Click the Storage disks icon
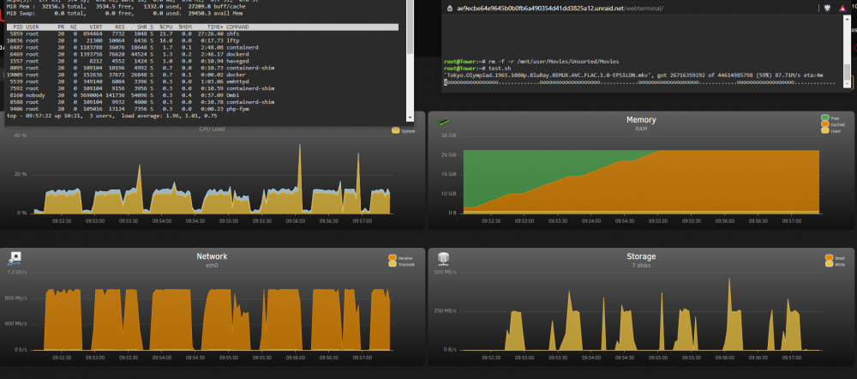The width and height of the screenshot is (857, 379). pyautogui.click(x=443, y=257)
